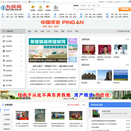Screen dimensions: 131x131
Task: Click the 瓷都房产 building sidebar icon
Action: pyautogui.click(x=4, y=51)
